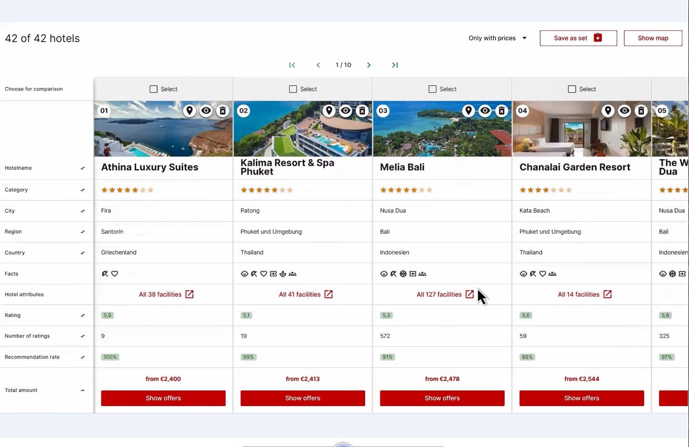The width and height of the screenshot is (689, 447).
Task: Show Athina Luxury Suites map pin
Action: (x=189, y=111)
